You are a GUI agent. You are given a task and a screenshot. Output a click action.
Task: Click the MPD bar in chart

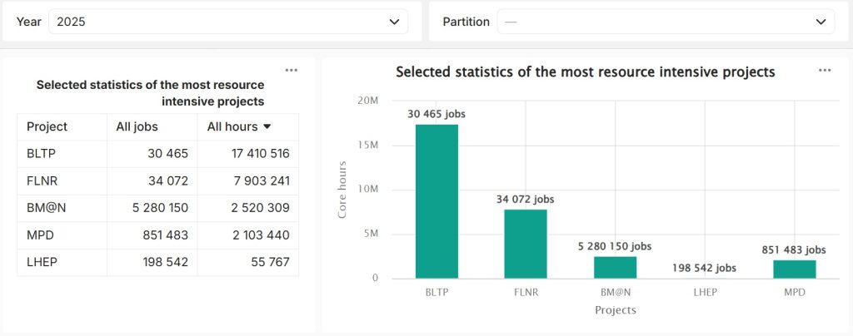793,269
